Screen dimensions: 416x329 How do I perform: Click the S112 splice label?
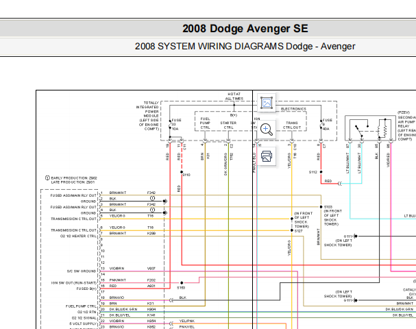(x=313, y=172)
